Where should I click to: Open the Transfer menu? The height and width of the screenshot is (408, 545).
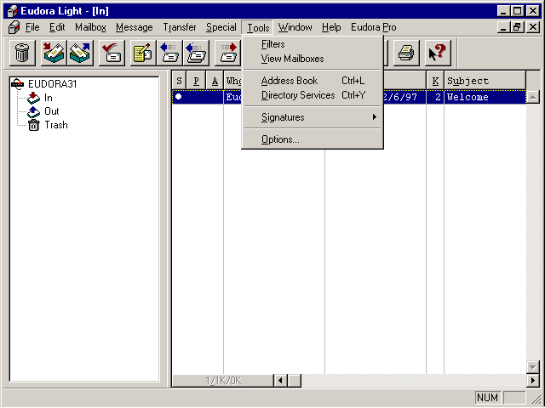click(x=180, y=27)
